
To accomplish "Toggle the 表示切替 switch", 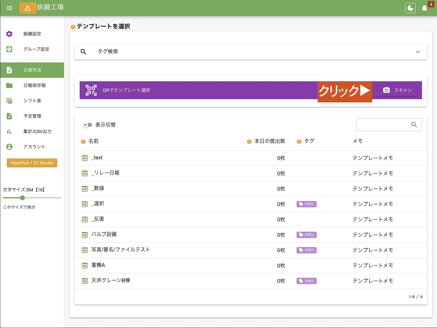I will coord(87,125).
